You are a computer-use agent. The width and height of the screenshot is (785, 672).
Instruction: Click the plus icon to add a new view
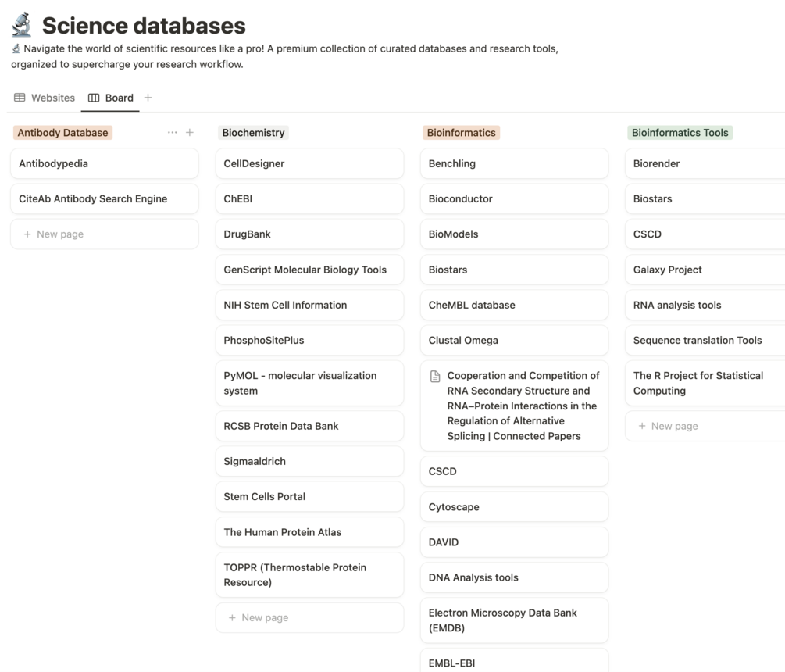148,97
